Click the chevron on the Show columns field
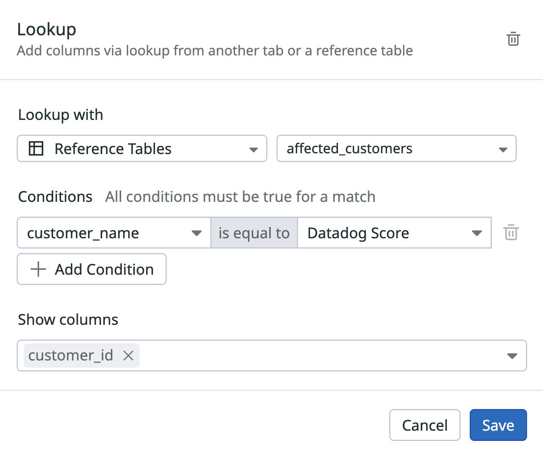 point(513,356)
